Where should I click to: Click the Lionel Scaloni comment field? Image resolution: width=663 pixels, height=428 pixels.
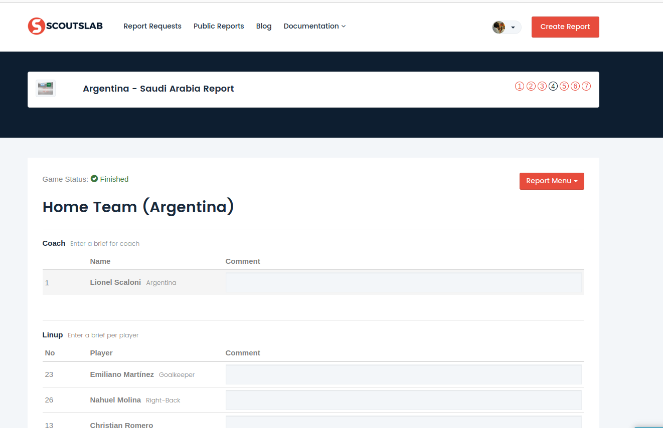tap(403, 282)
